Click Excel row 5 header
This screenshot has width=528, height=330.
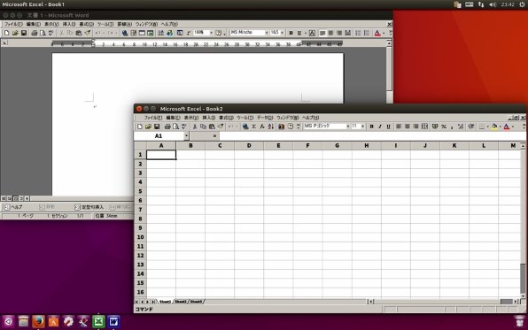point(140,191)
